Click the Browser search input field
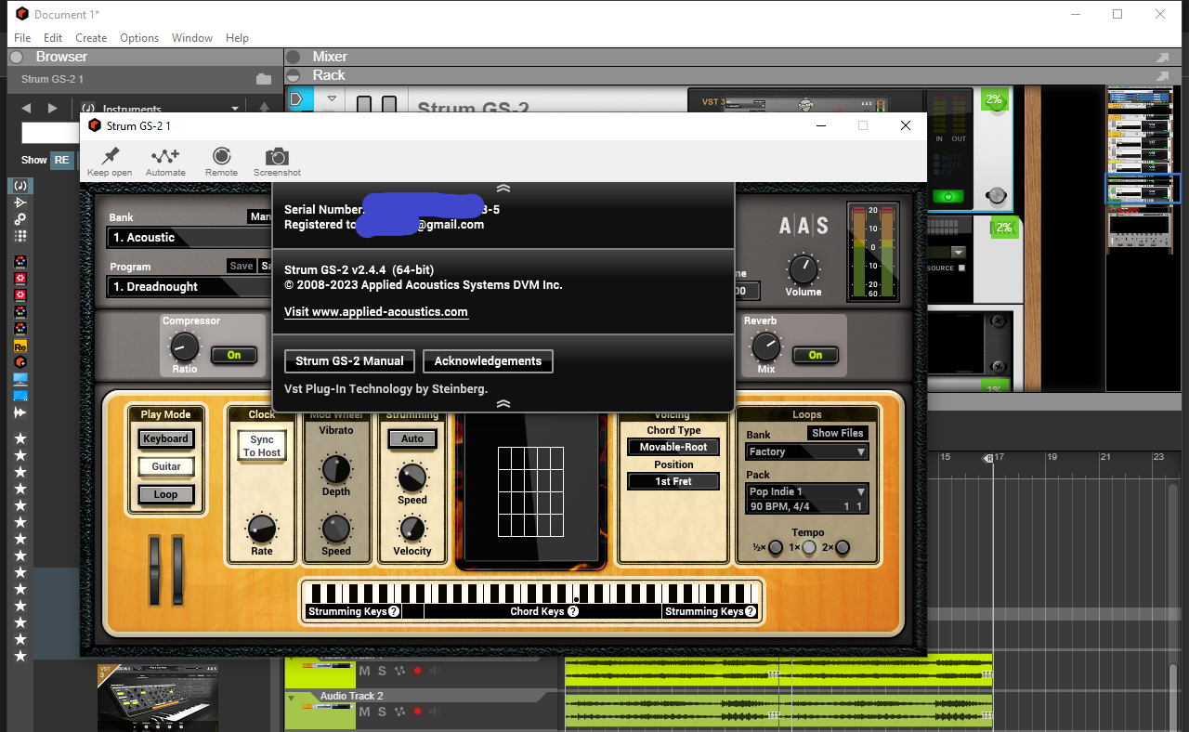The height and width of the screenshot is (732, 1189). [x=51, y=133]
